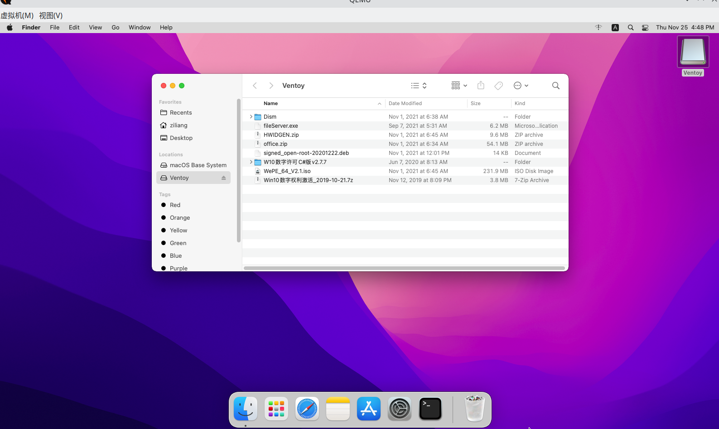Image resolution: width=719 pixels, height=429 pixels.
Task: Click the Red tag in sidebar
Action: coord(193,205)
